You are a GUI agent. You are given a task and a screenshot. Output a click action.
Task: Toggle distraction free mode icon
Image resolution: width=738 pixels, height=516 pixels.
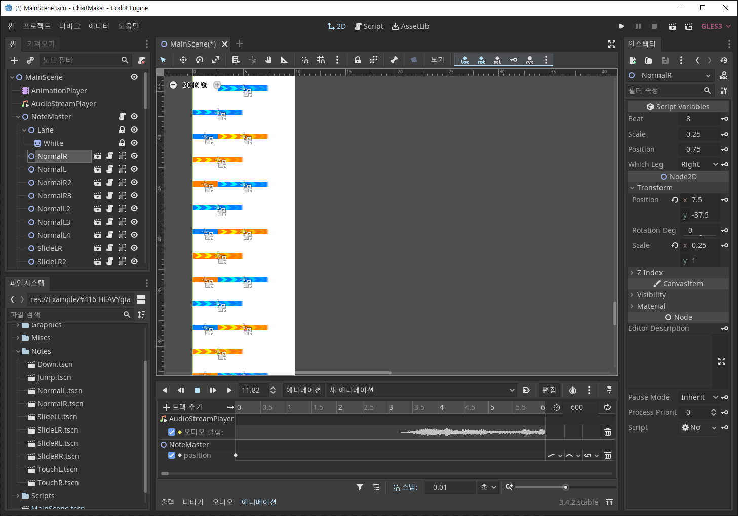tap(612, 44)
